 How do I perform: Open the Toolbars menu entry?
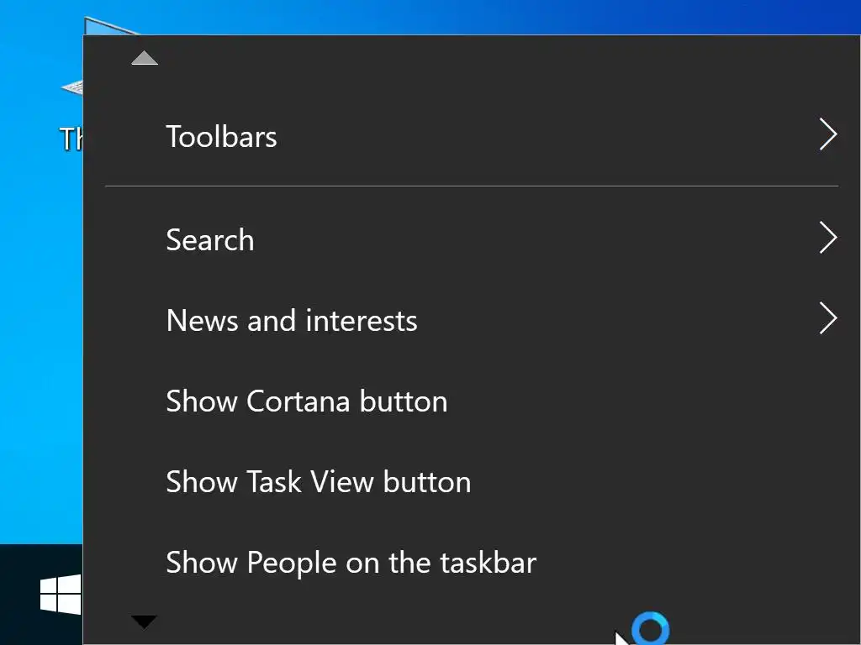pyautogui.click(x=221, y=136)
